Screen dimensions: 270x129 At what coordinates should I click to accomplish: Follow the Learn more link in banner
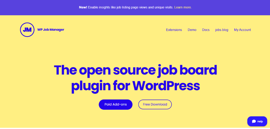[183, 8]
